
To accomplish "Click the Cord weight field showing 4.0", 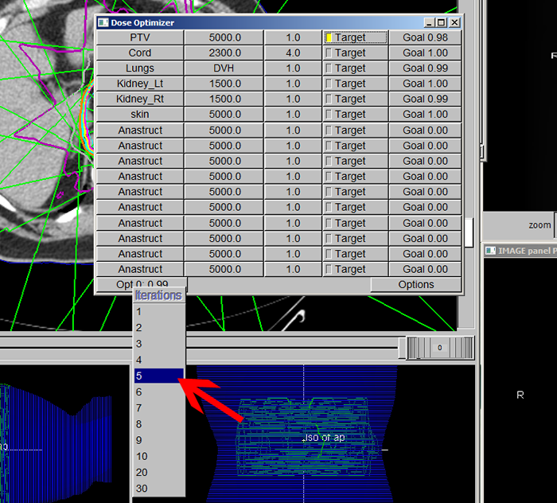I will click(292, 53).
